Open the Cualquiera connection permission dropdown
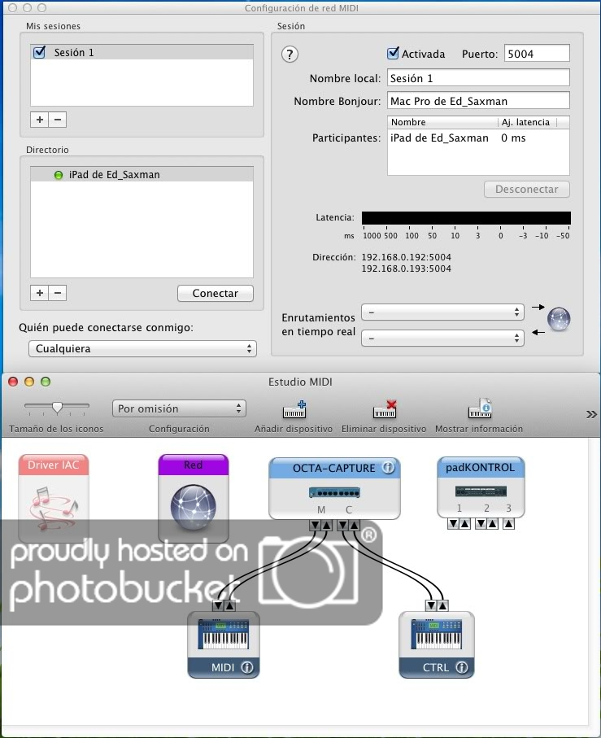This screenshot has width=601, height=738. pyautogui.click(x=142, y=349)
